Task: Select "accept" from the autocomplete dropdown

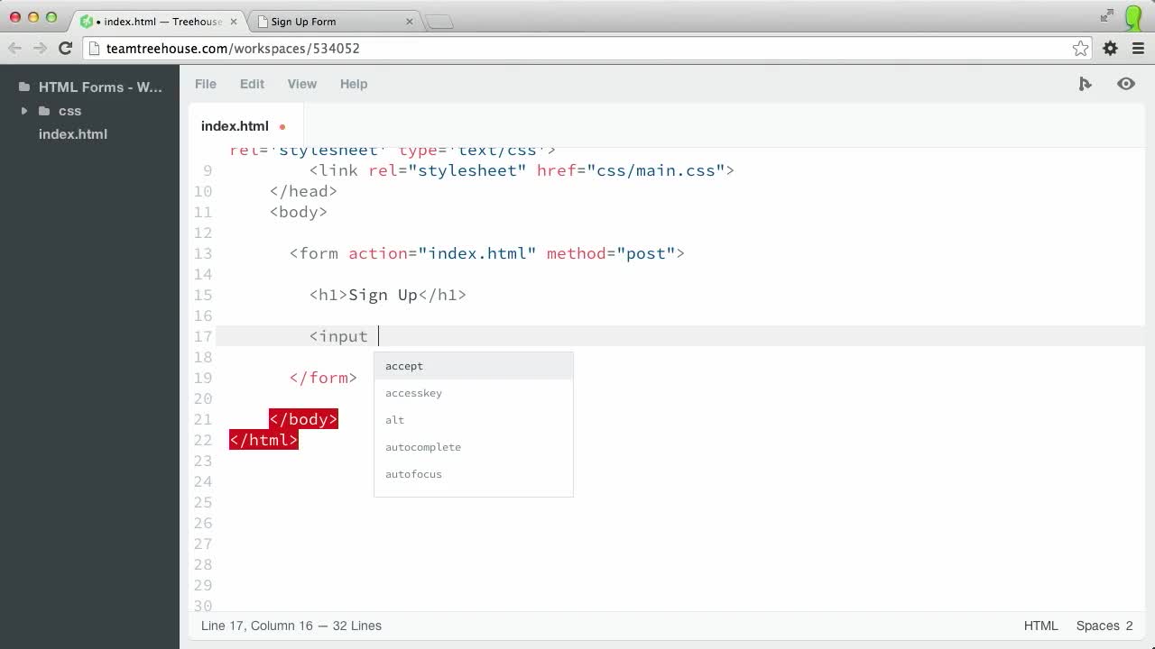Action: click(403, 366)
